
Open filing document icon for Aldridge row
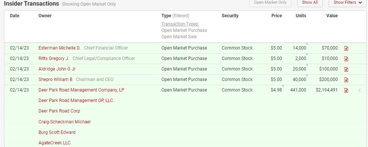(x=346, y=69)
